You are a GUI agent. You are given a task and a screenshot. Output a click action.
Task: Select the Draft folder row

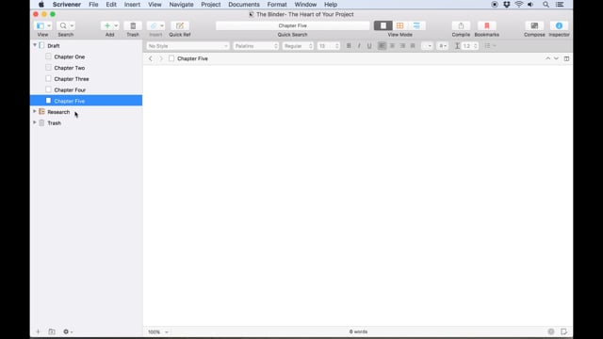coord(86,46)
